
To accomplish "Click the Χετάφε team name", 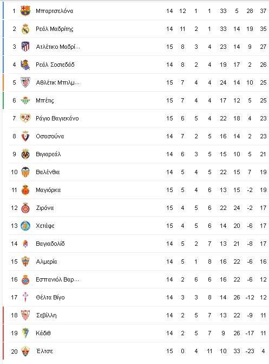I will (45, 226).
